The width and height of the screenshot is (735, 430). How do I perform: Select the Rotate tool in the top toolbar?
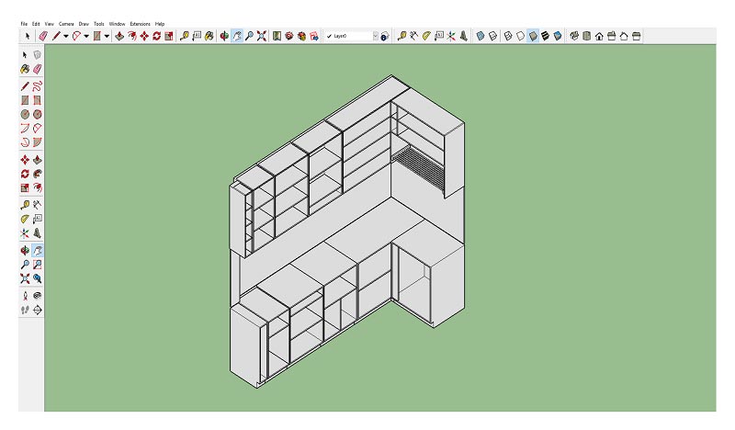(x=156, y=36)
